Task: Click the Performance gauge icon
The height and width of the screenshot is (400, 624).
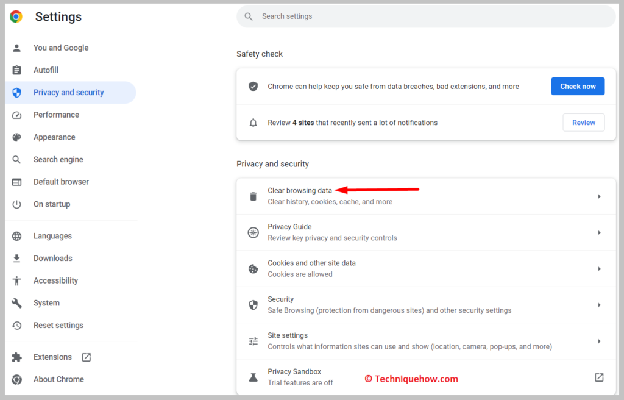Action: [x=16, y=115]
